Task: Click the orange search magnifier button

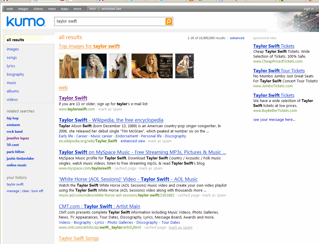Action: click(169, 21)
